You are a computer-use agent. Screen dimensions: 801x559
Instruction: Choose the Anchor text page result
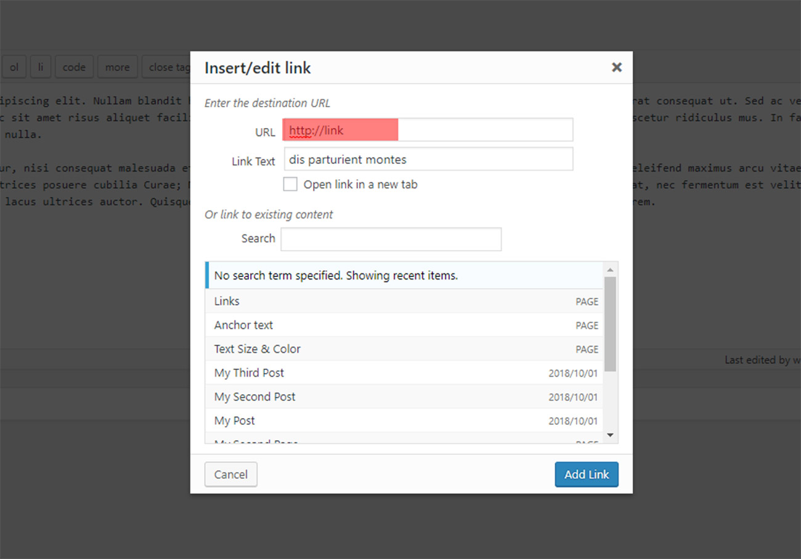coord(404,325)
